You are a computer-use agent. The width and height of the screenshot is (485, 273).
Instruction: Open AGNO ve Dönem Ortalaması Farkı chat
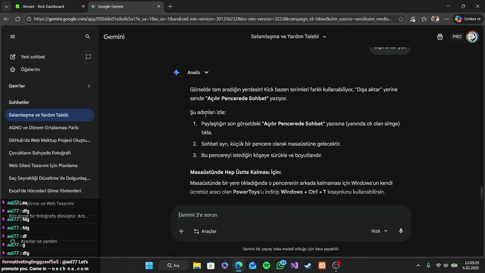click(x=49, y=128)
